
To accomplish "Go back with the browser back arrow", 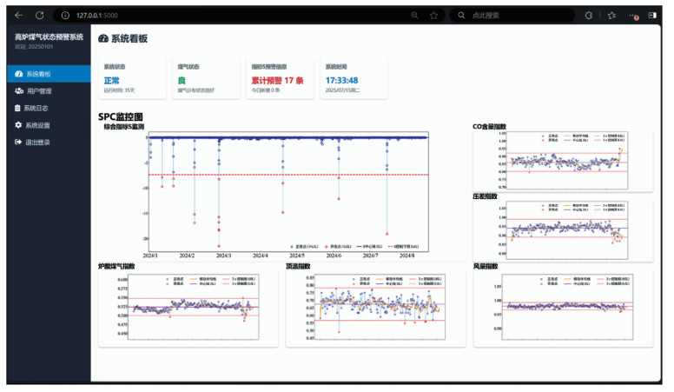I will click(x=19, y=16).
